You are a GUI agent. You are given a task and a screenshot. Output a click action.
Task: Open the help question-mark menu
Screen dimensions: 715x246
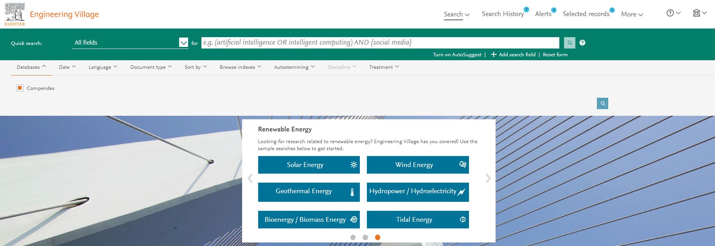click(x=674, y=13)
